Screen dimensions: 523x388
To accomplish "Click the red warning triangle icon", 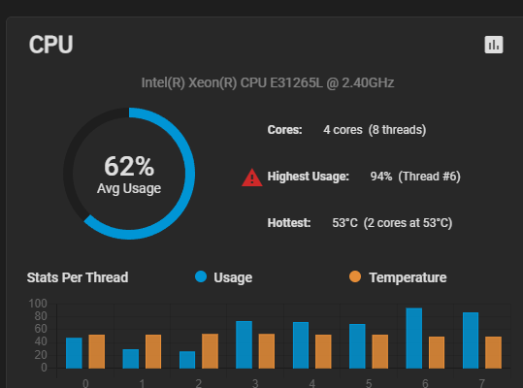I will (252, 178).
